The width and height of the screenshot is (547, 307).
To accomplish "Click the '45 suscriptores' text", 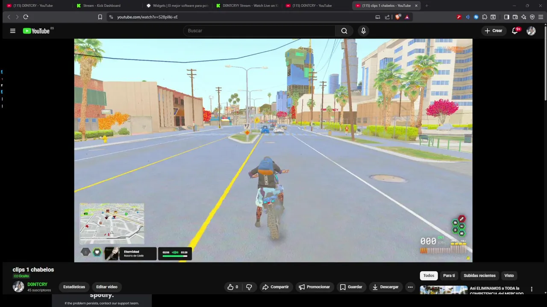I will [x=39, y=290].
